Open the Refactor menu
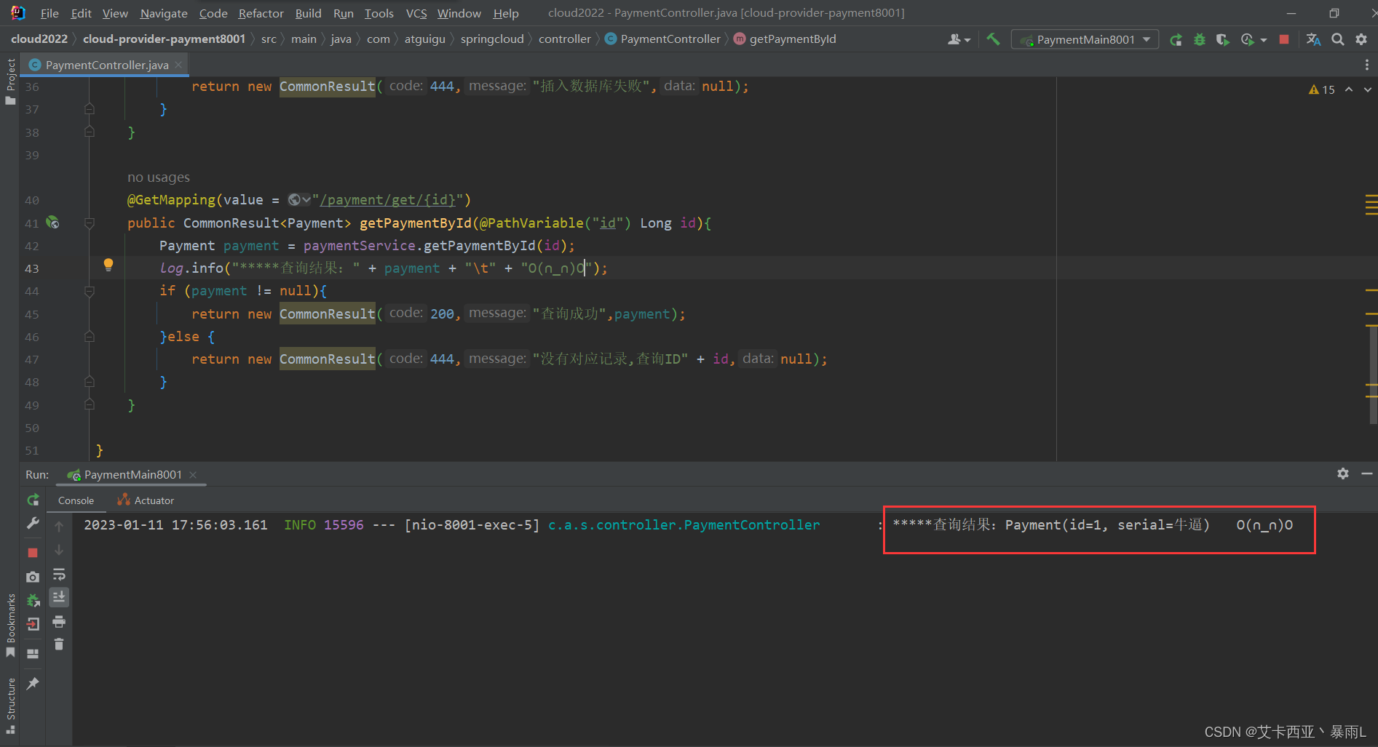The height and width of the screenshot is (747, 1378). (x=260, y=12)
